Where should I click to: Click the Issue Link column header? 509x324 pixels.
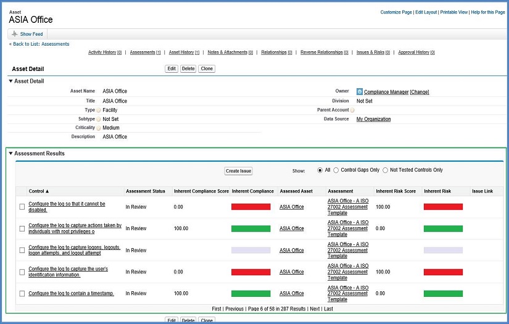482,191
